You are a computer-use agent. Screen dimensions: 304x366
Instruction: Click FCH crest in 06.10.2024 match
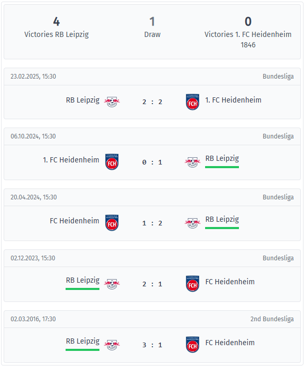112,162
